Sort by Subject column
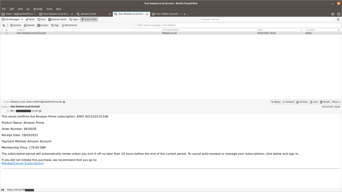Viewport: 342px width, 192px height. [89, 30]
